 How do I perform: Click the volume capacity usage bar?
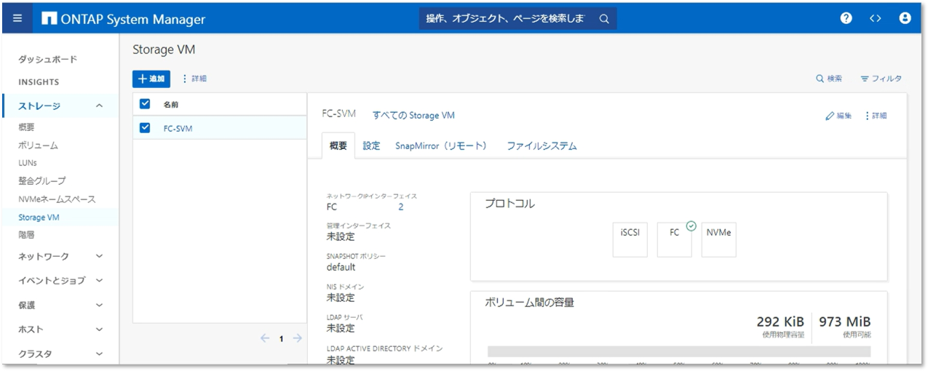679,351
